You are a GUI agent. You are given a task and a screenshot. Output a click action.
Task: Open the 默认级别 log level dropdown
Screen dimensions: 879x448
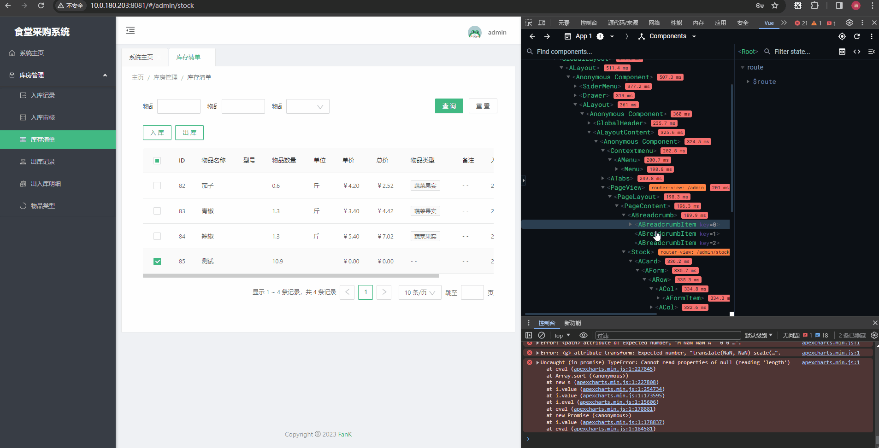[759, 335]
